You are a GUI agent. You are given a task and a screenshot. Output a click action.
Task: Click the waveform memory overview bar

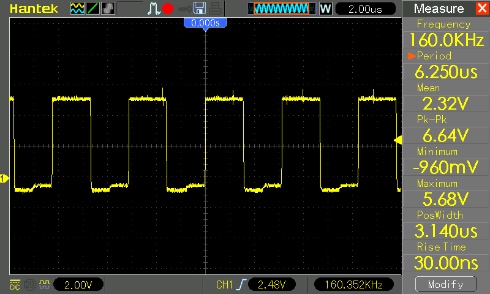pyautogui.click(x=282, y=9)
